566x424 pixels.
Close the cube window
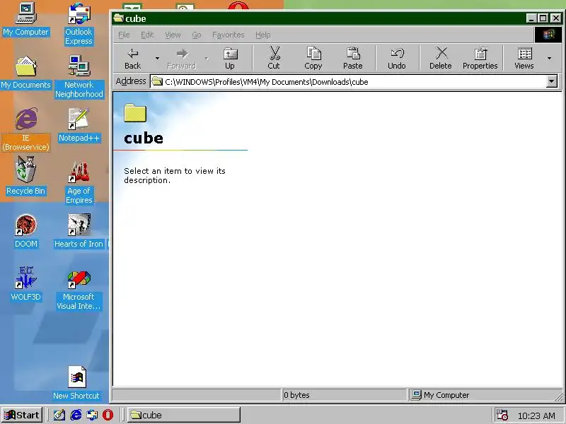(556, 18)
